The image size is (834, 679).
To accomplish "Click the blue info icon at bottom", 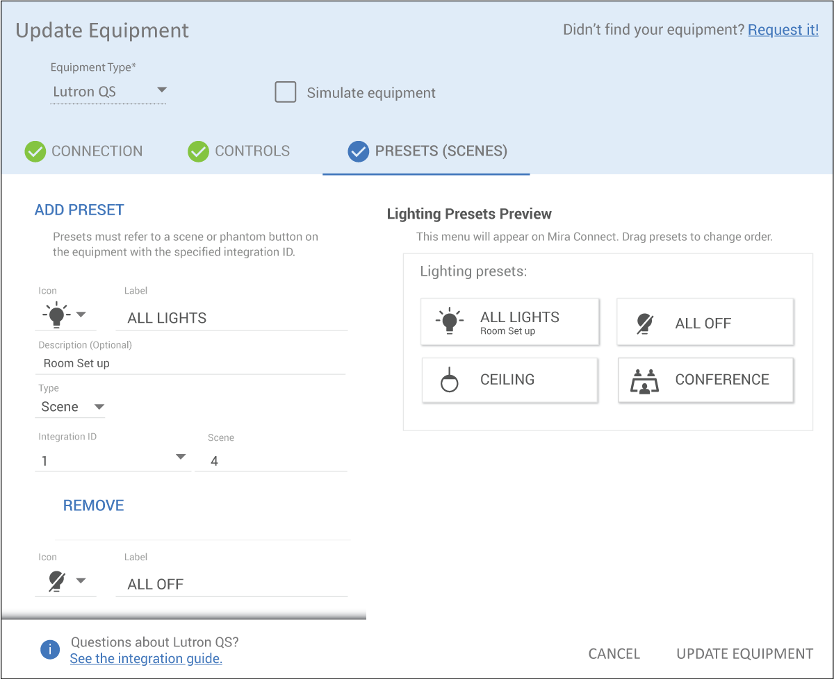I will coord(50,650).
